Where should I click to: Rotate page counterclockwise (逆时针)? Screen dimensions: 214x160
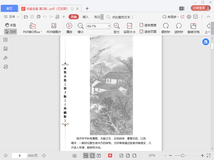[179, 28]
